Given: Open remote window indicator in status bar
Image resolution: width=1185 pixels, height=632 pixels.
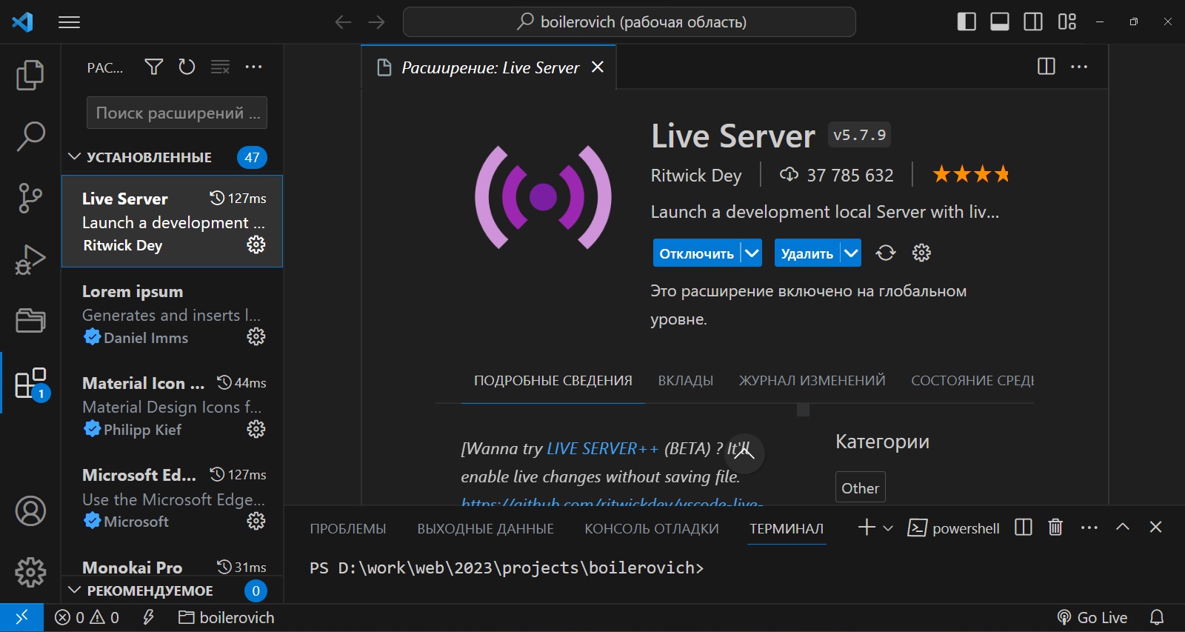Looking at the screenshot, I should point(21,617).
